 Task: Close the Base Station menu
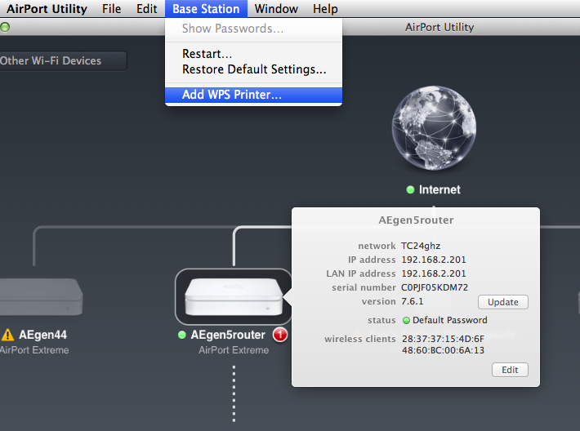pyautogui.click(x=206, y=9)
